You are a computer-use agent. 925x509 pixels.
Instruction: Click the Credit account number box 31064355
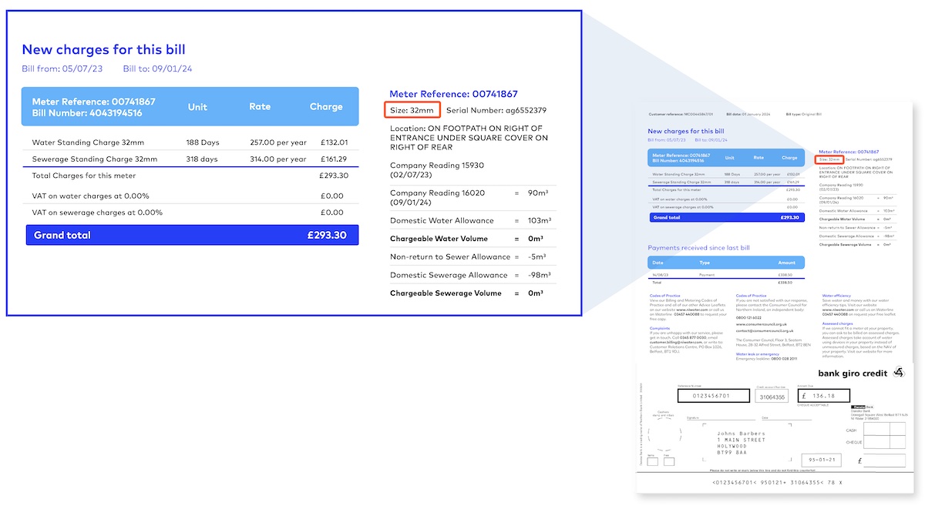point(772,396)
